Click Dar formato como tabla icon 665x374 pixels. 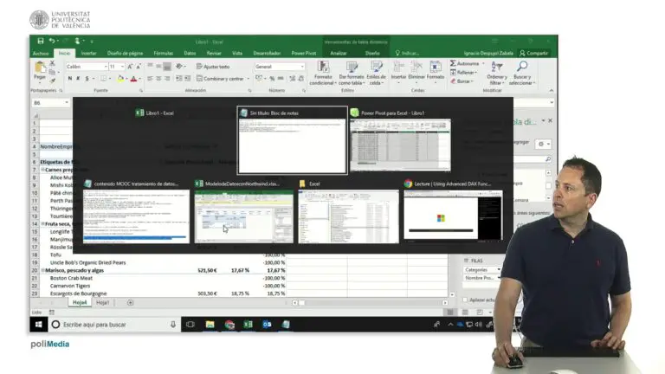coord(352,68)
